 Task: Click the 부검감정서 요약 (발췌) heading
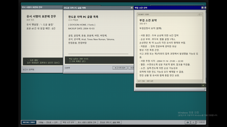point(150,28)
